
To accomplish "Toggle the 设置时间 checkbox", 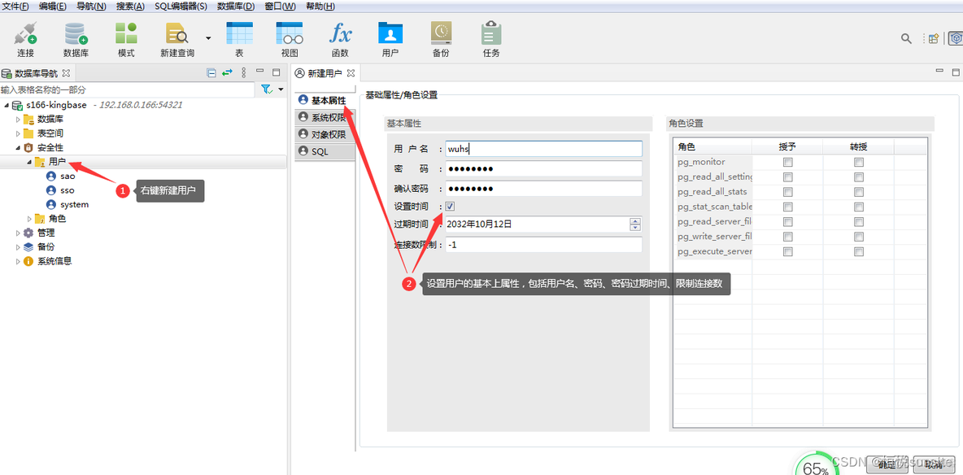I will 450,207.
